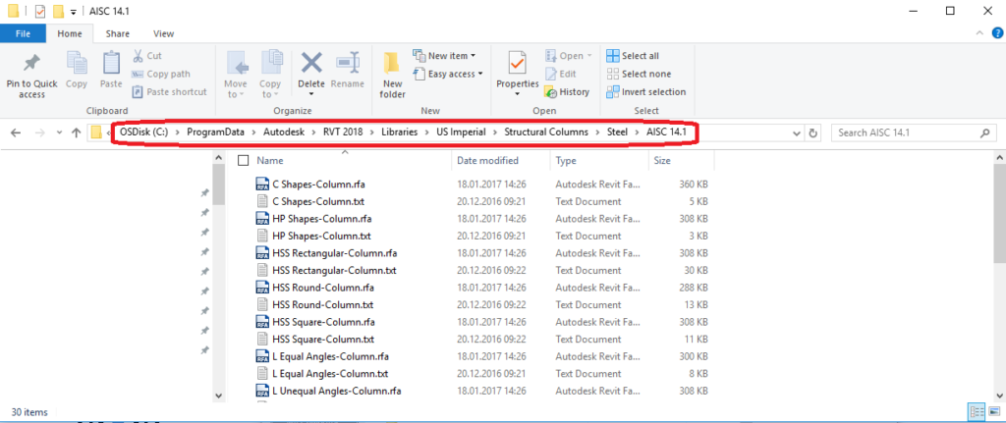This screenshot has width=1006, height=423.
Task: Switch to Large icons view in status bar
Action: [x=994, y=411]
